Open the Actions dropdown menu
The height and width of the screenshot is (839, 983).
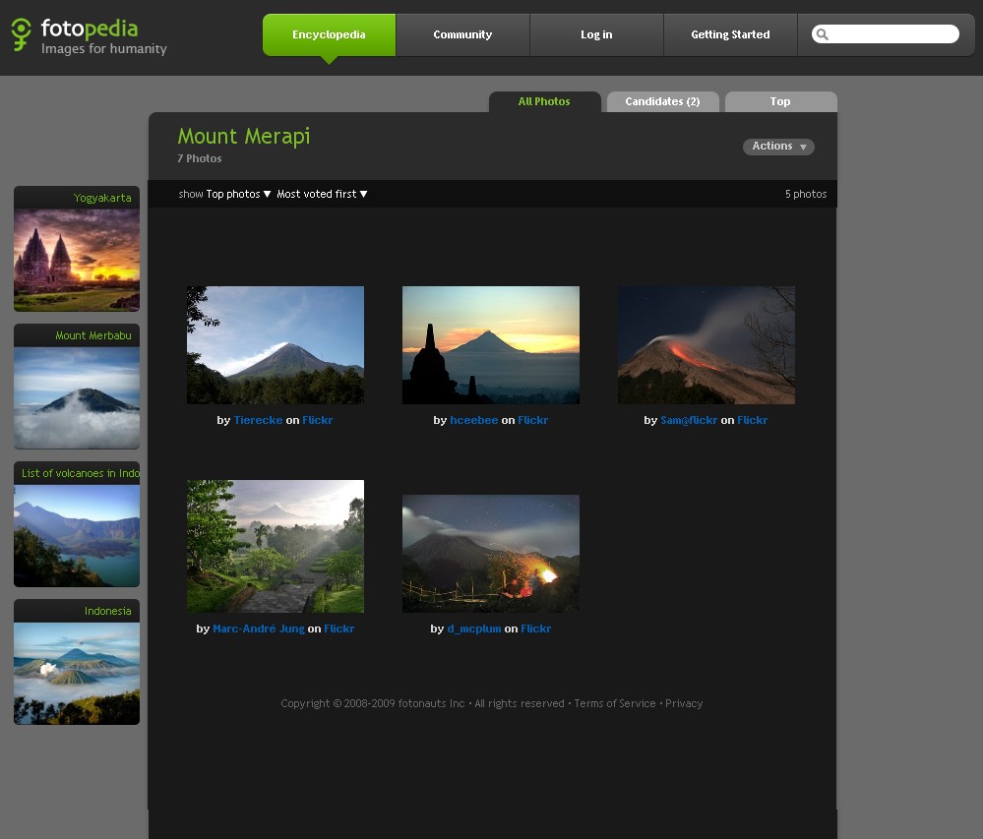[778, 147]
